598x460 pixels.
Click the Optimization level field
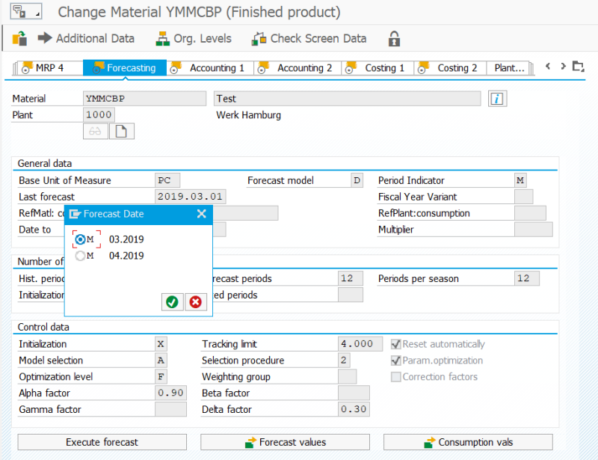(161, 377)
